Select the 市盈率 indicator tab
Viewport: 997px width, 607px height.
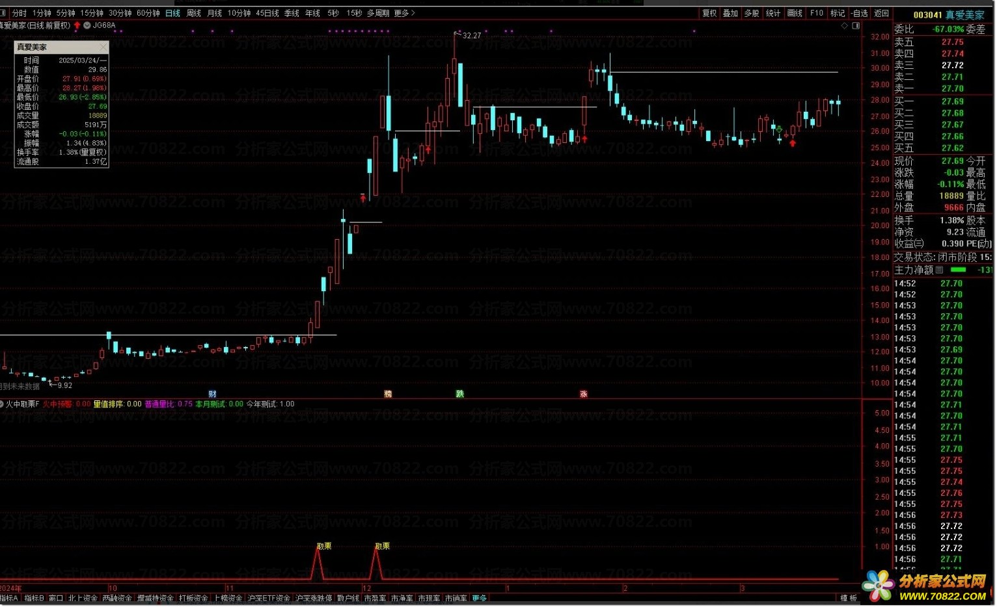coord(376,598)
